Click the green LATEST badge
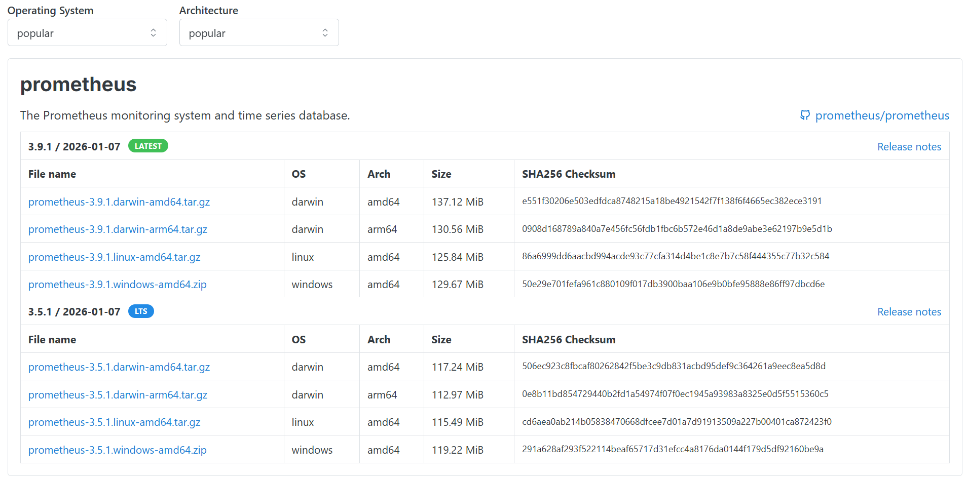The height and width of the screenshot is (478, 967). click(148, 146)
